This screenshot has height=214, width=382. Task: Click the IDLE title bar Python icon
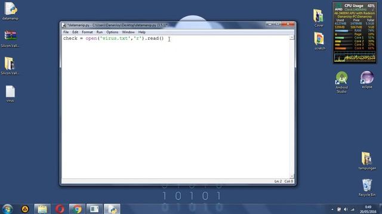64,25
